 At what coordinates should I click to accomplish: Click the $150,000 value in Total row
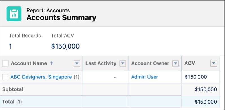click(x=206, y=102)
